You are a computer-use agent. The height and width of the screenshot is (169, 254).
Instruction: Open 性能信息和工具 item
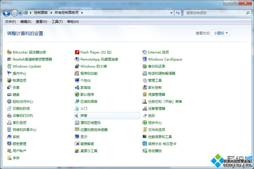tap(157, 137)
